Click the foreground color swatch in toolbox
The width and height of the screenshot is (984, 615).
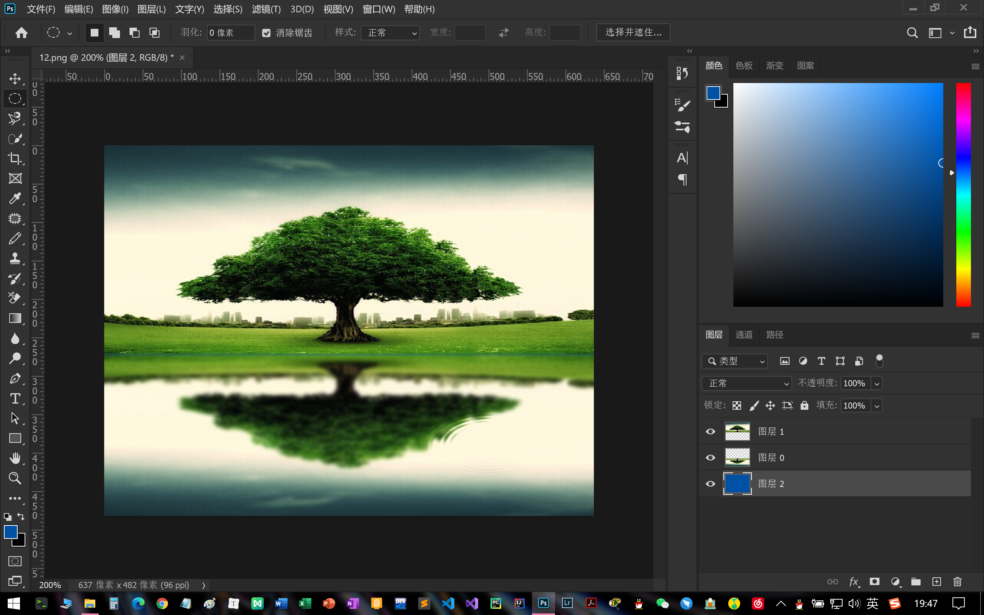tap(11, 532)
